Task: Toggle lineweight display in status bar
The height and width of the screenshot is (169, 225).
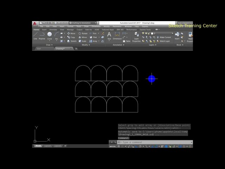Action: click(x=162, y=146)
